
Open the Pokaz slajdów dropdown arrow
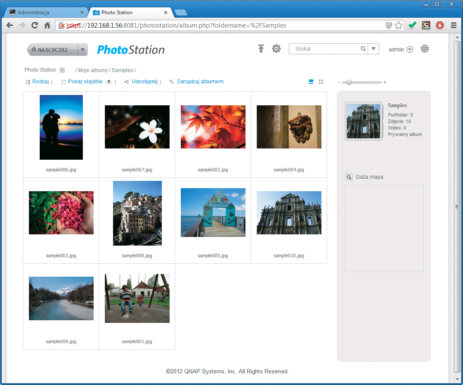point(109,82)
